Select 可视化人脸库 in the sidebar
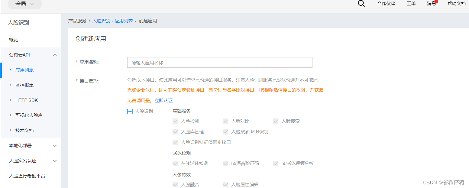Image resolution: width=469 pixels, height=188 pixels. [29, 115]
